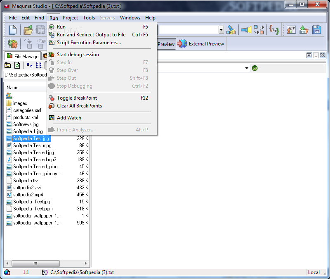Image resolution: width=330 pixels, height=279 pixels.
Task: Select Softpedia_Test.ppm file
Action: pyautogui.click(x=33, y=209)
